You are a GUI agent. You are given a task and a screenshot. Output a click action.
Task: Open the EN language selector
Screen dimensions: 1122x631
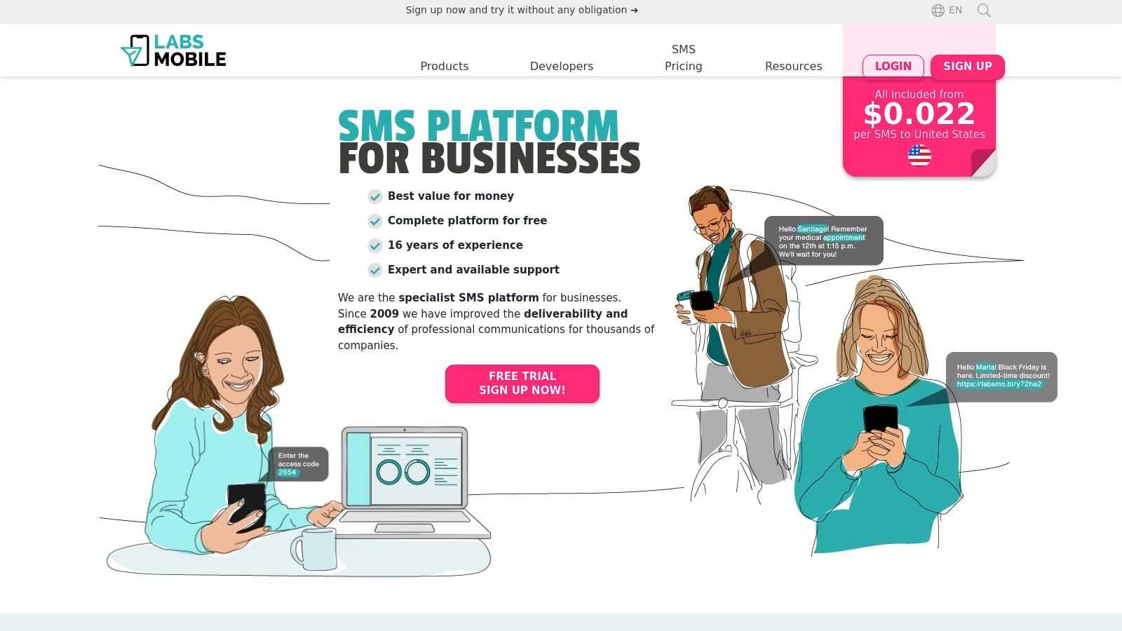955,11
